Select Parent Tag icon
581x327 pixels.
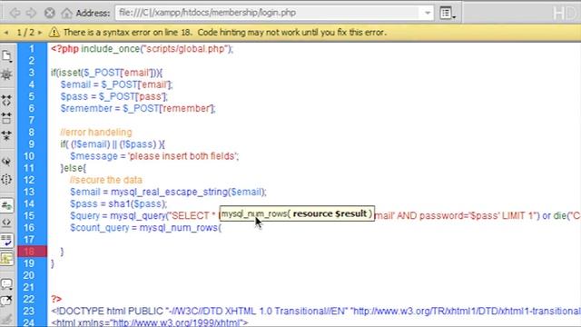click(6, 162)
